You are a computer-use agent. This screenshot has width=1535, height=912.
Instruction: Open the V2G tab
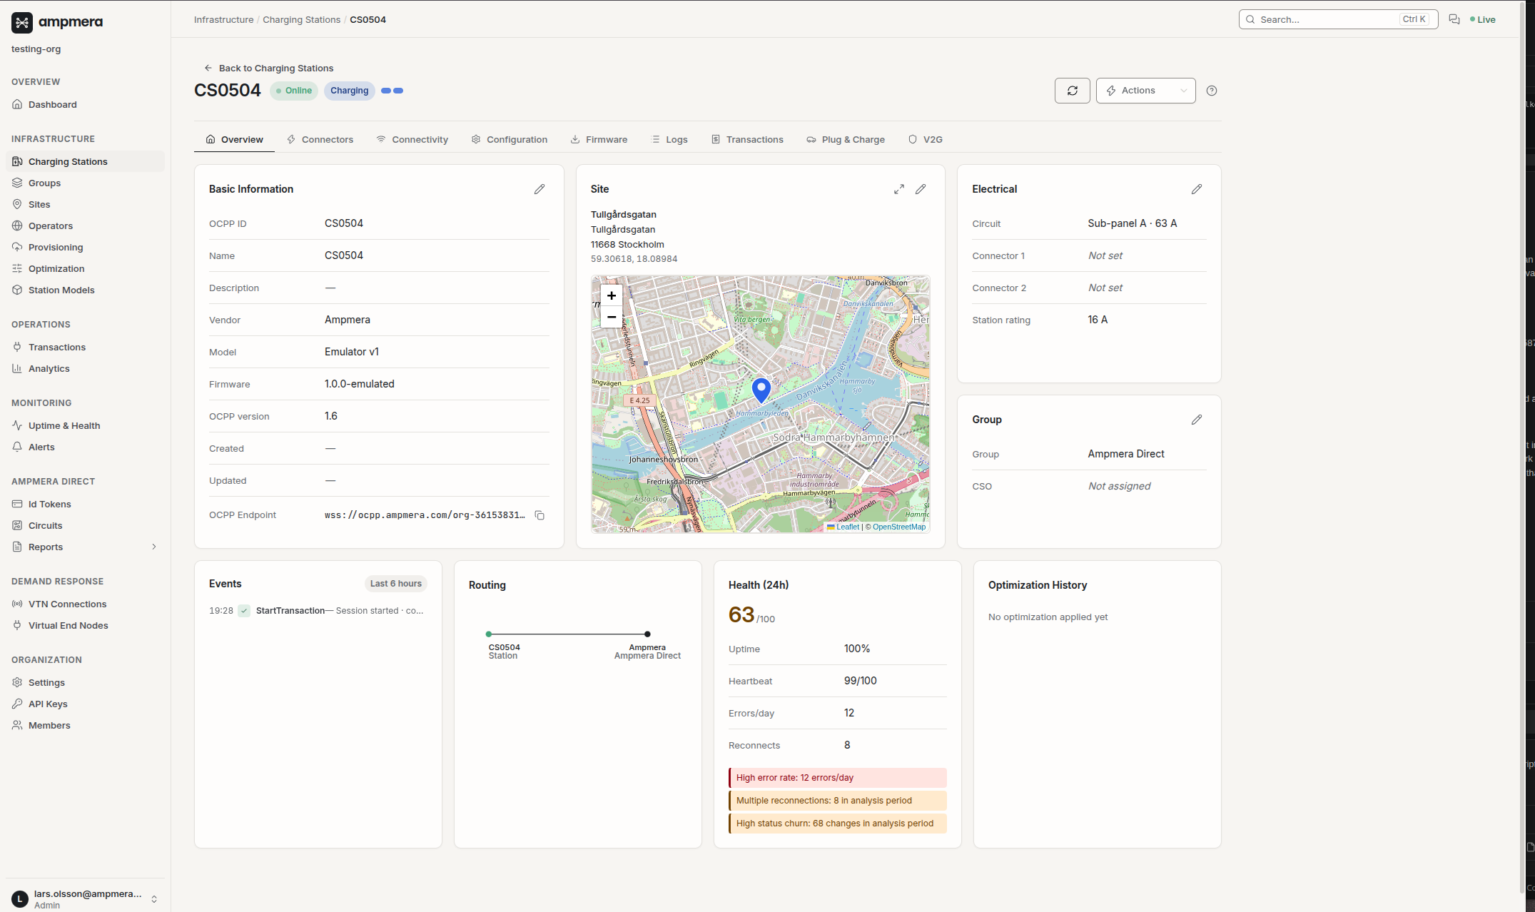[x=925, y=139]
